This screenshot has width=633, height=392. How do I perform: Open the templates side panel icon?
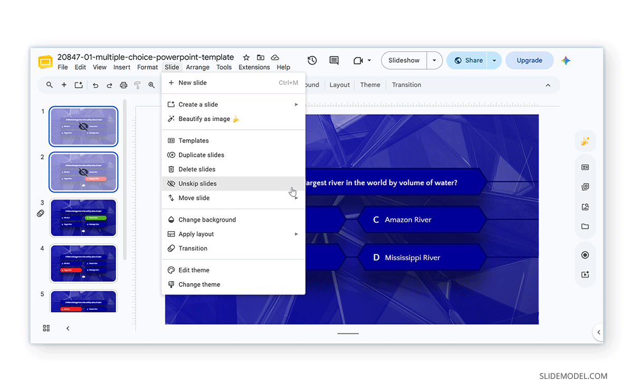[585, 167]
